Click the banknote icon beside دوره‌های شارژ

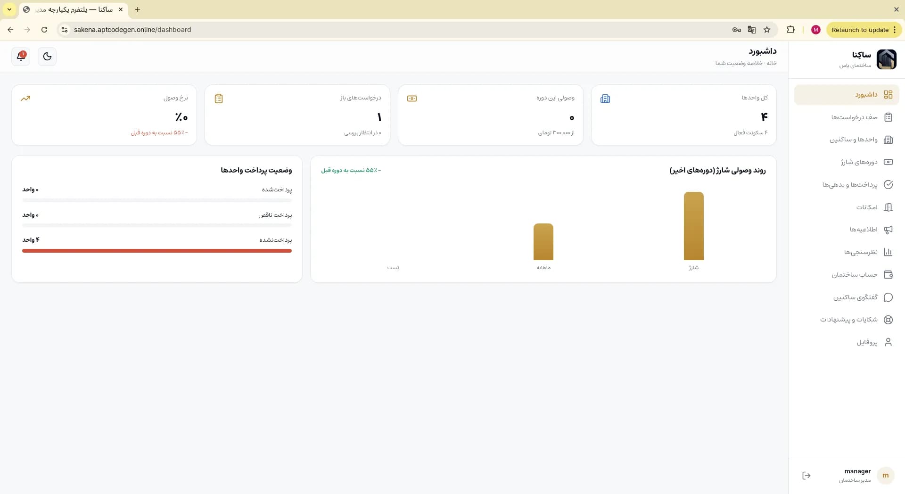pyautogui.click(x=888, y=162)
